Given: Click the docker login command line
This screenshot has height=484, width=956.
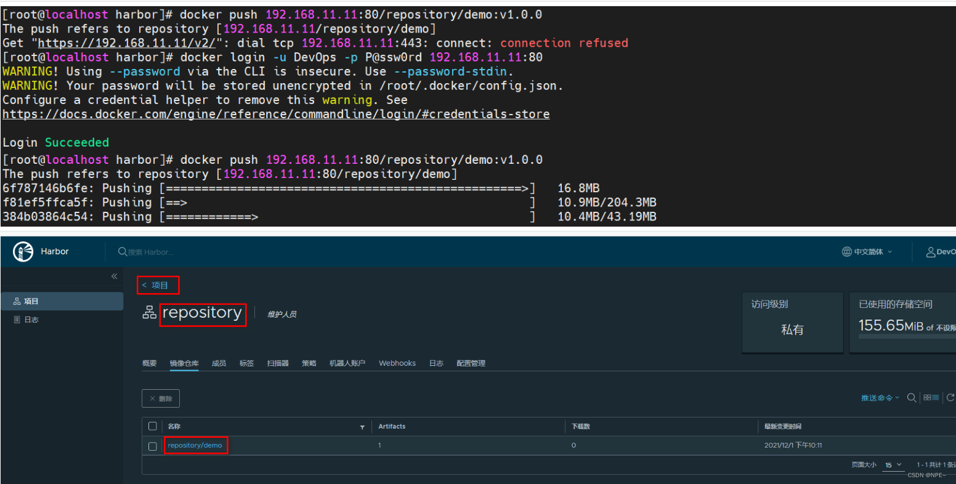Looking at the screenshot, I should (273, 57).
